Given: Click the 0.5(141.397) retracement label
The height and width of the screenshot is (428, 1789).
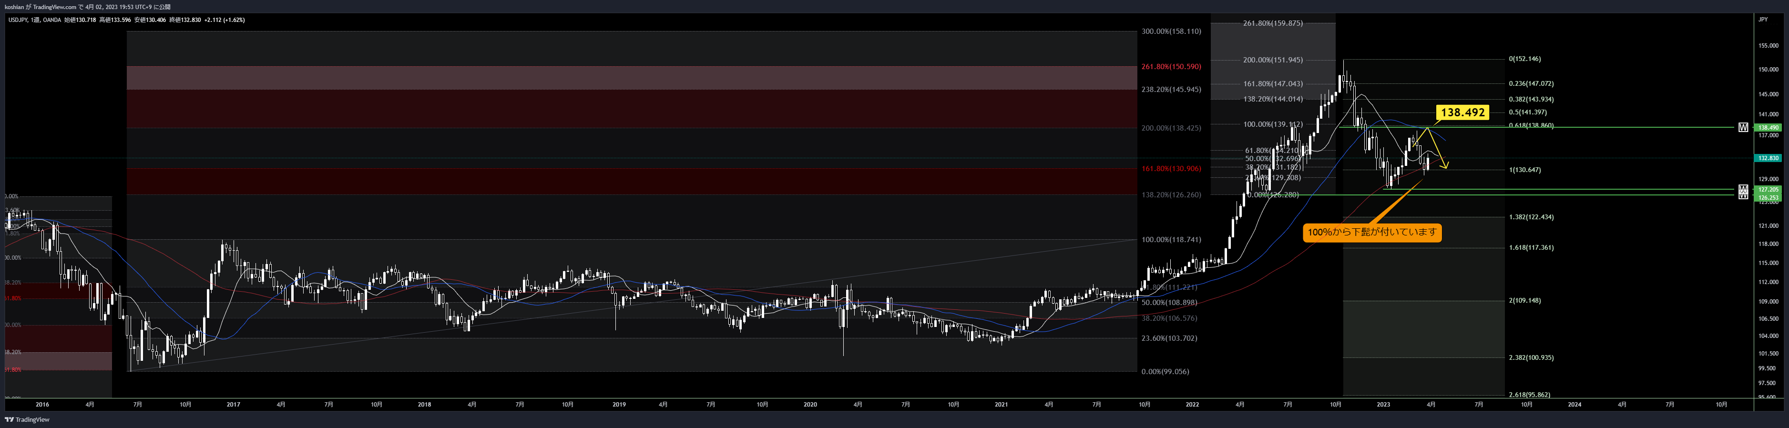Looking at the screenshot, I should pos(1527,112).
